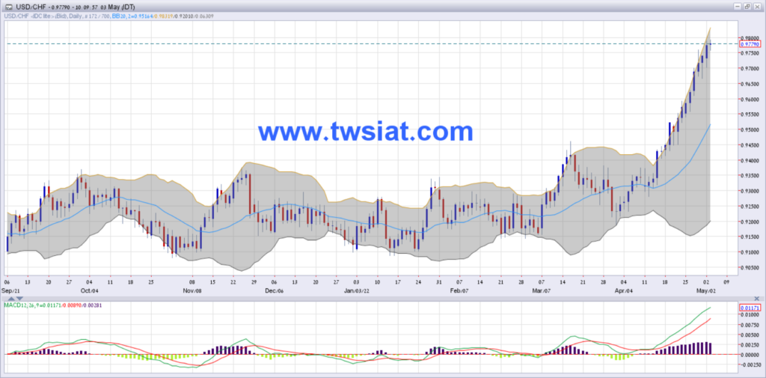This screenshot has width=766, height=378.
Task: Click the chart window icon beside USD/CHF title
Action: point(7,7)
